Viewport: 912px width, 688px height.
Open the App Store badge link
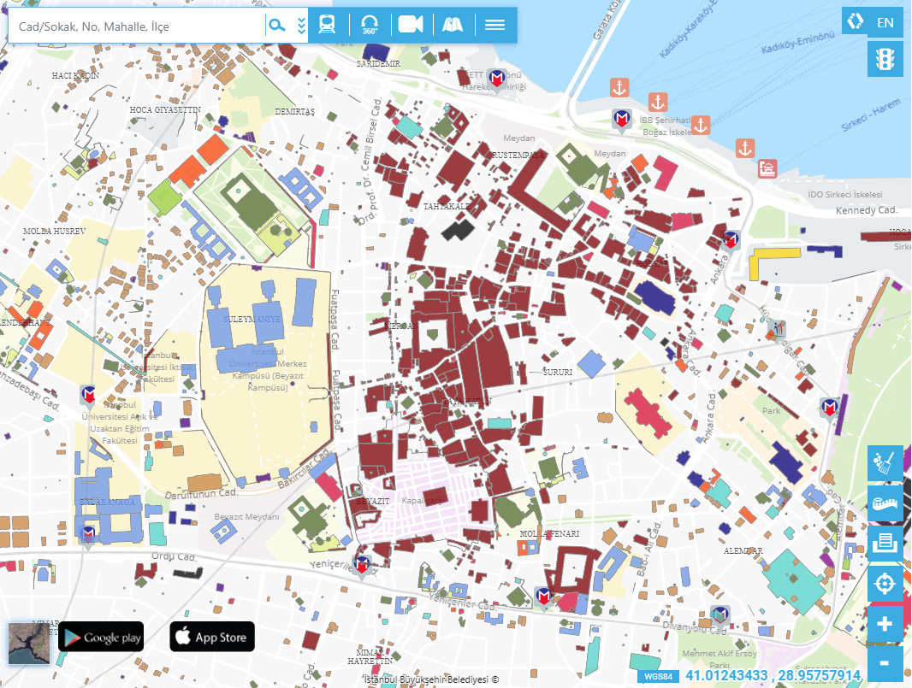(212, 637)
